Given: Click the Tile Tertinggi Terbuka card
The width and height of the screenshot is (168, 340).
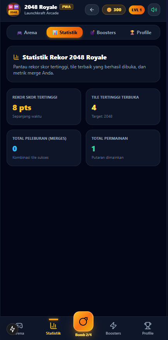Looking at the screenshot, I should (x=123, y=107).
